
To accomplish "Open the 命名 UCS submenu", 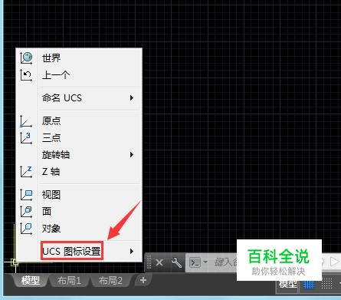I will (79, 98).
